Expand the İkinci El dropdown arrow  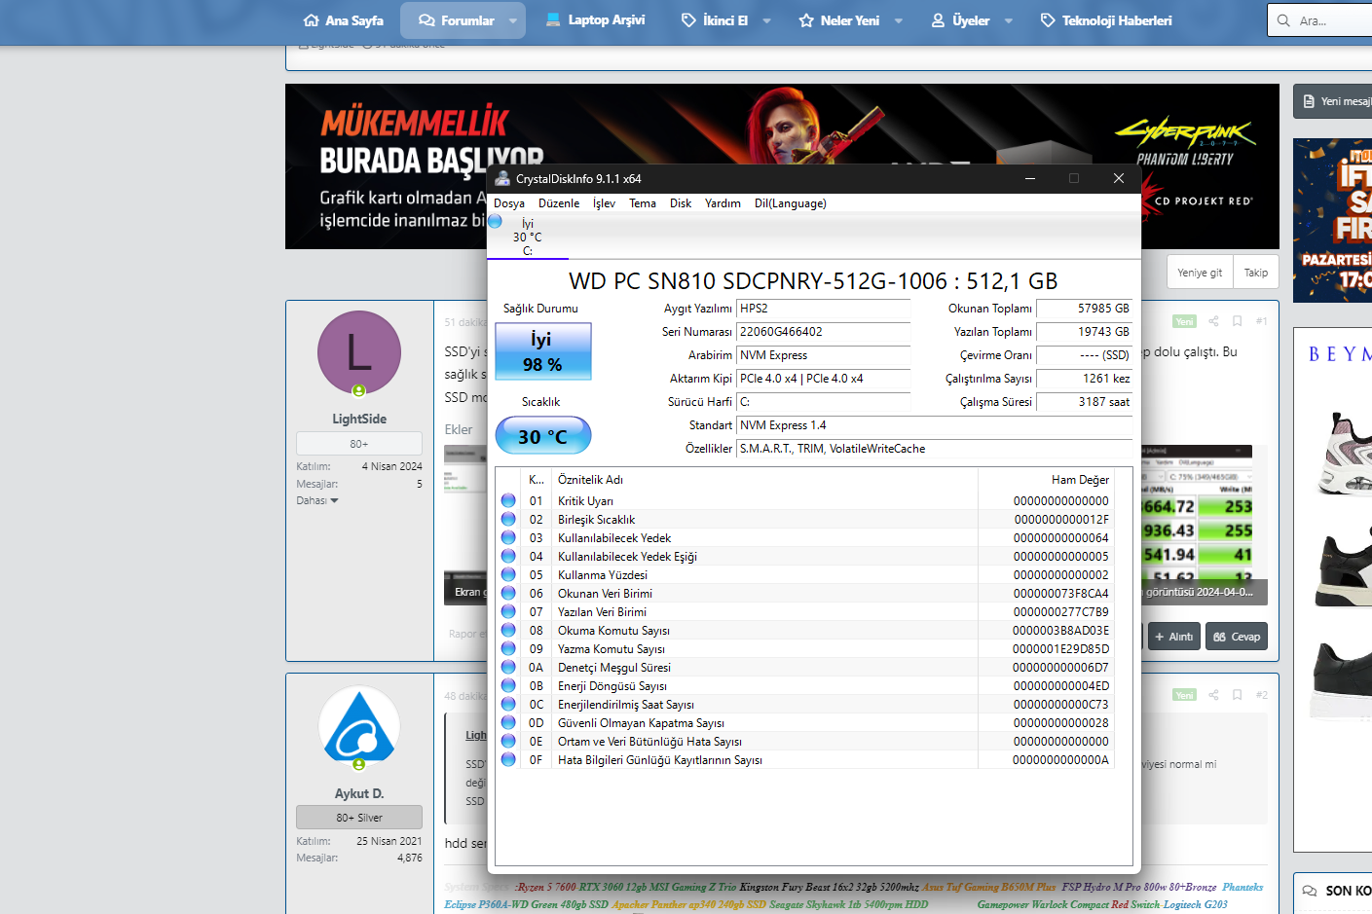(x=766, y=20)
